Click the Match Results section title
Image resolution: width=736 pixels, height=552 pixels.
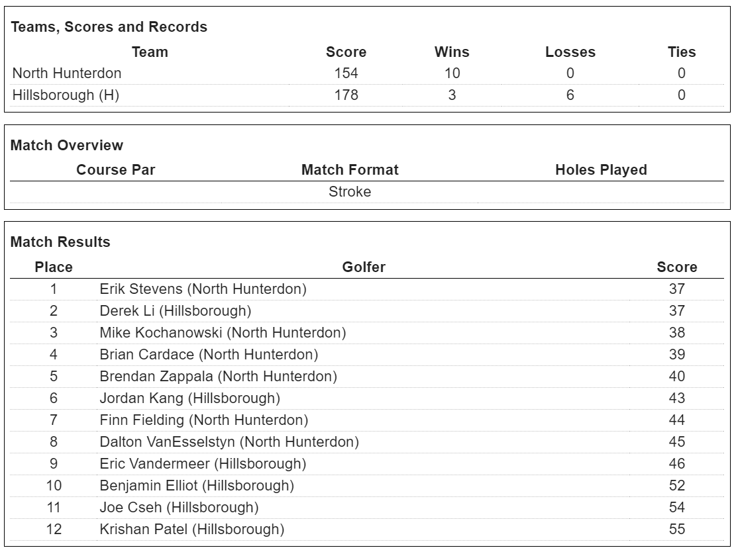(x=60, y=242)
